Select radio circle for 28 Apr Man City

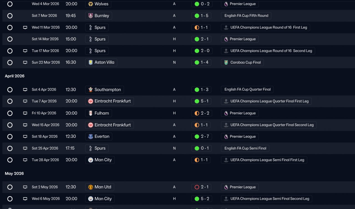coord(10,160)
